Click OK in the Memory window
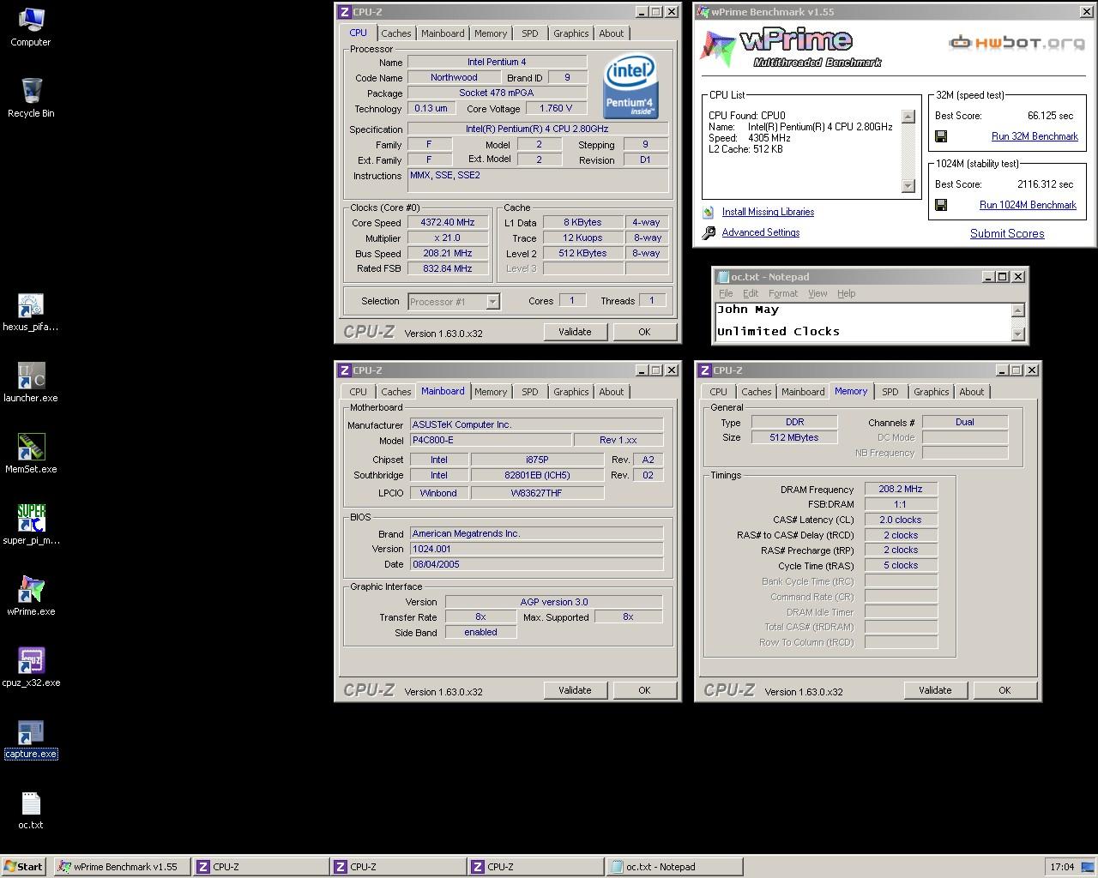Image resolution: width=1098 pixels, height=878 pixels. tap(1004, 690)
